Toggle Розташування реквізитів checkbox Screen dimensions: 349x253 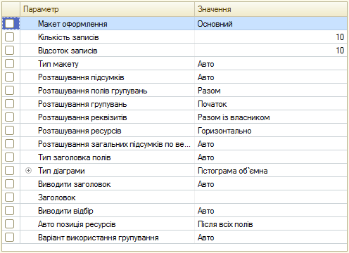click(9, 117)
